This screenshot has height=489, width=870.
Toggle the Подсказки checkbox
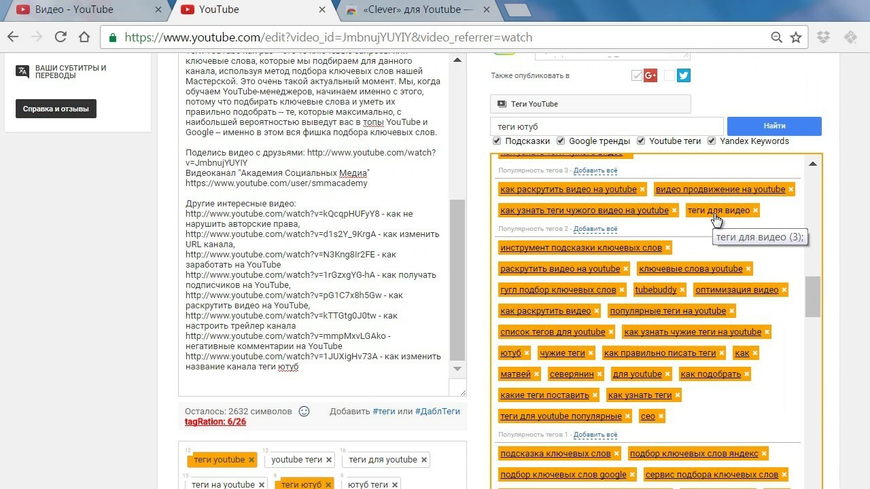click(x=497, y=141)
